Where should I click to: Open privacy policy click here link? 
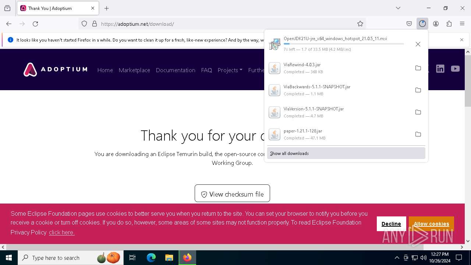click(x=61, y=233)
